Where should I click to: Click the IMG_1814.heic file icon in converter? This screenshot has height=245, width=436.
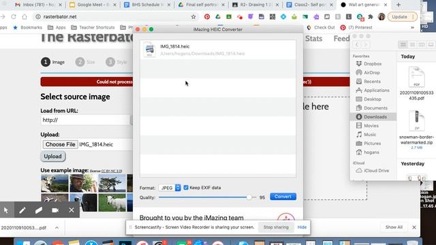(x=150, y=50)
